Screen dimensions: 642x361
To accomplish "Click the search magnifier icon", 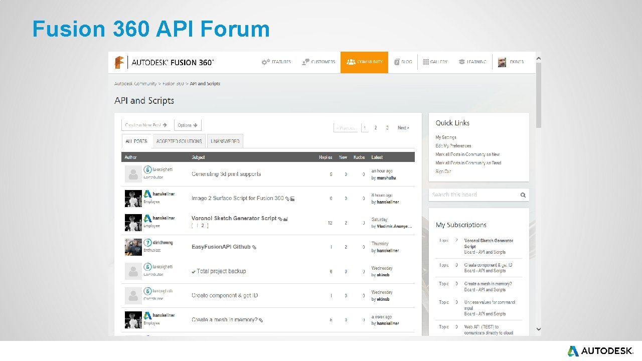I will pyautogui.click(x=523, y=195).
